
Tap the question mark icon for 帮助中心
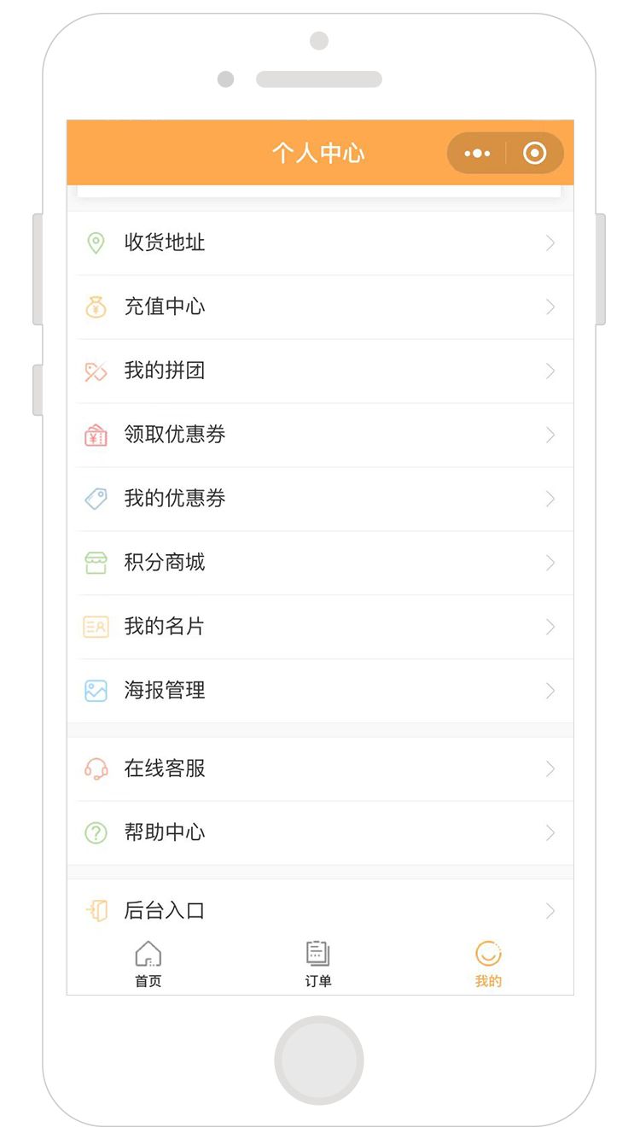[96, 833]
